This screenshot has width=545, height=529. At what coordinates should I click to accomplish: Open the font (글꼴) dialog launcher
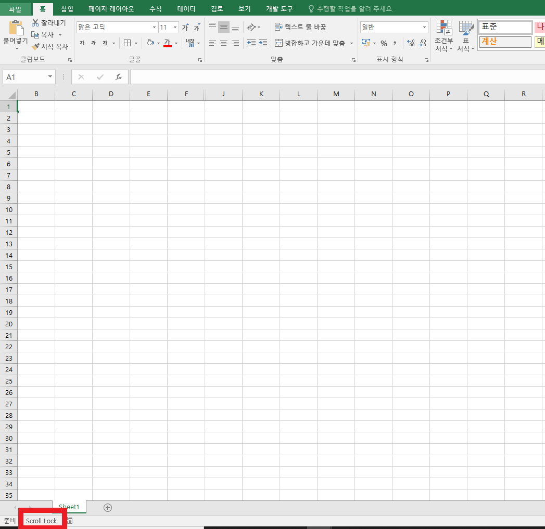point(200,60)
